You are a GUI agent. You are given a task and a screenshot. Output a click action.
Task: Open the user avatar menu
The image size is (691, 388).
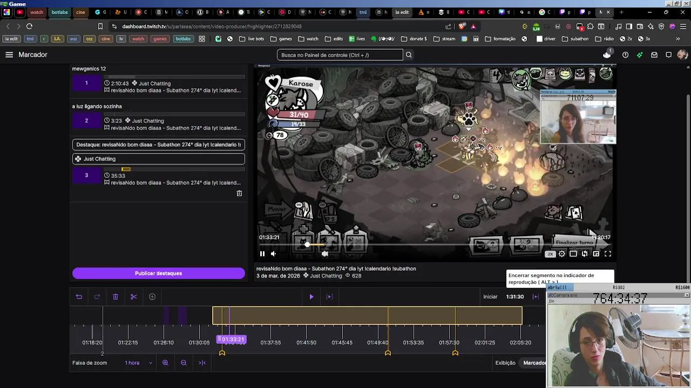(682, 54)
